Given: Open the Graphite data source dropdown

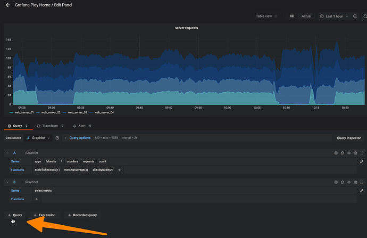Looking at the screenshot, I should [38, 138].
